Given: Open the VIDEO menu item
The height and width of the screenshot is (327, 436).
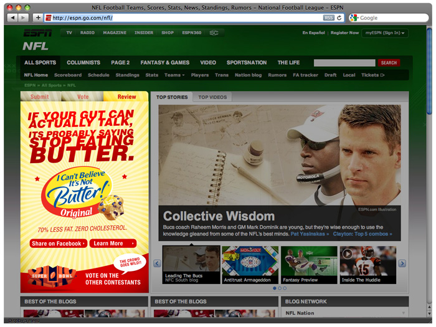Looking at the screenshot, I should pos(208,62).
